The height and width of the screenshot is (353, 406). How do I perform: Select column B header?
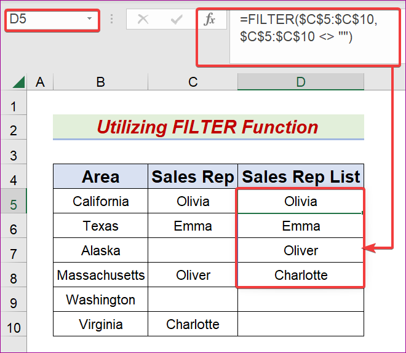coord(100,82)
